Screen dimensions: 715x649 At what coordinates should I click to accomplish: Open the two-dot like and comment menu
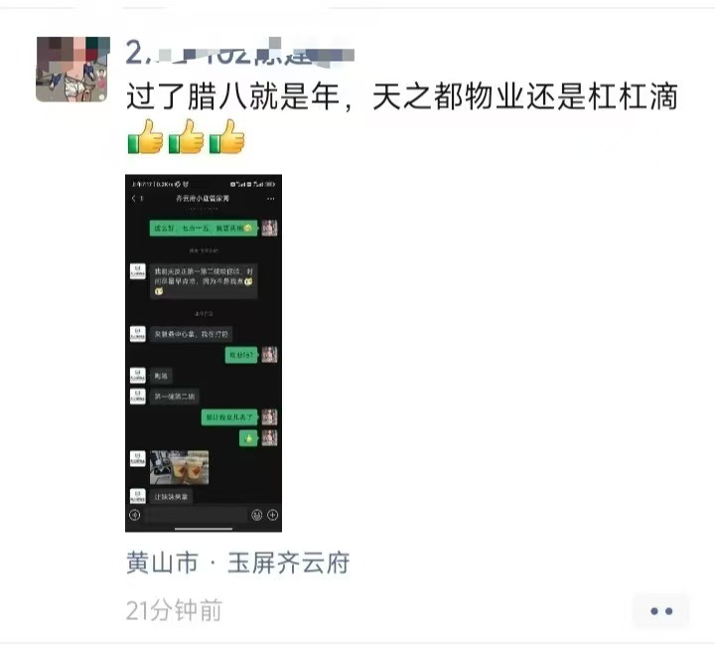[x=661, y=610]
